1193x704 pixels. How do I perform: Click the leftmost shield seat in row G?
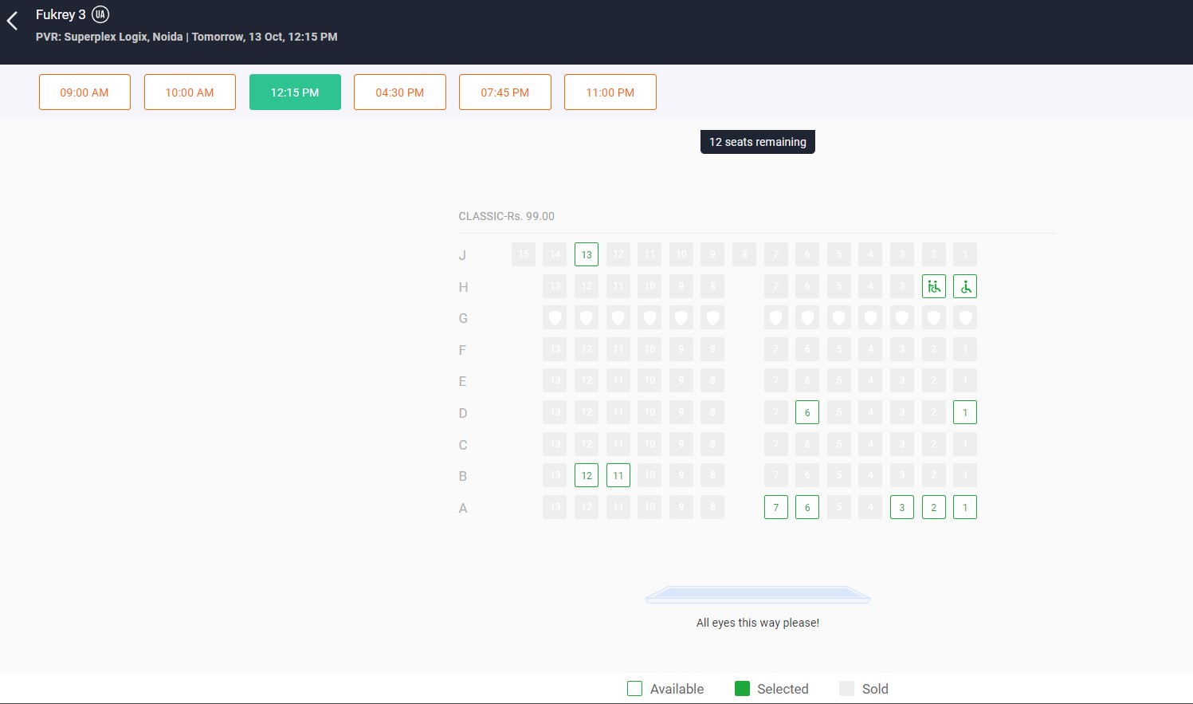tap(555, 318)
